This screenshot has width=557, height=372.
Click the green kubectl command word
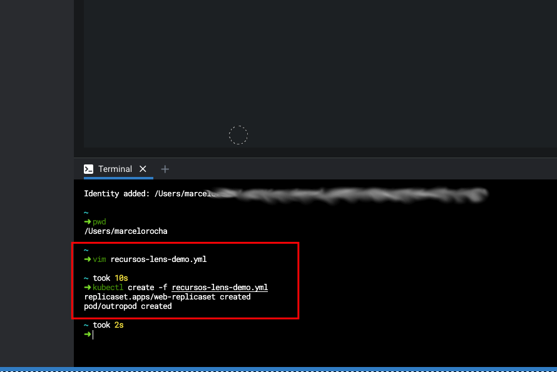click(108, 287)
